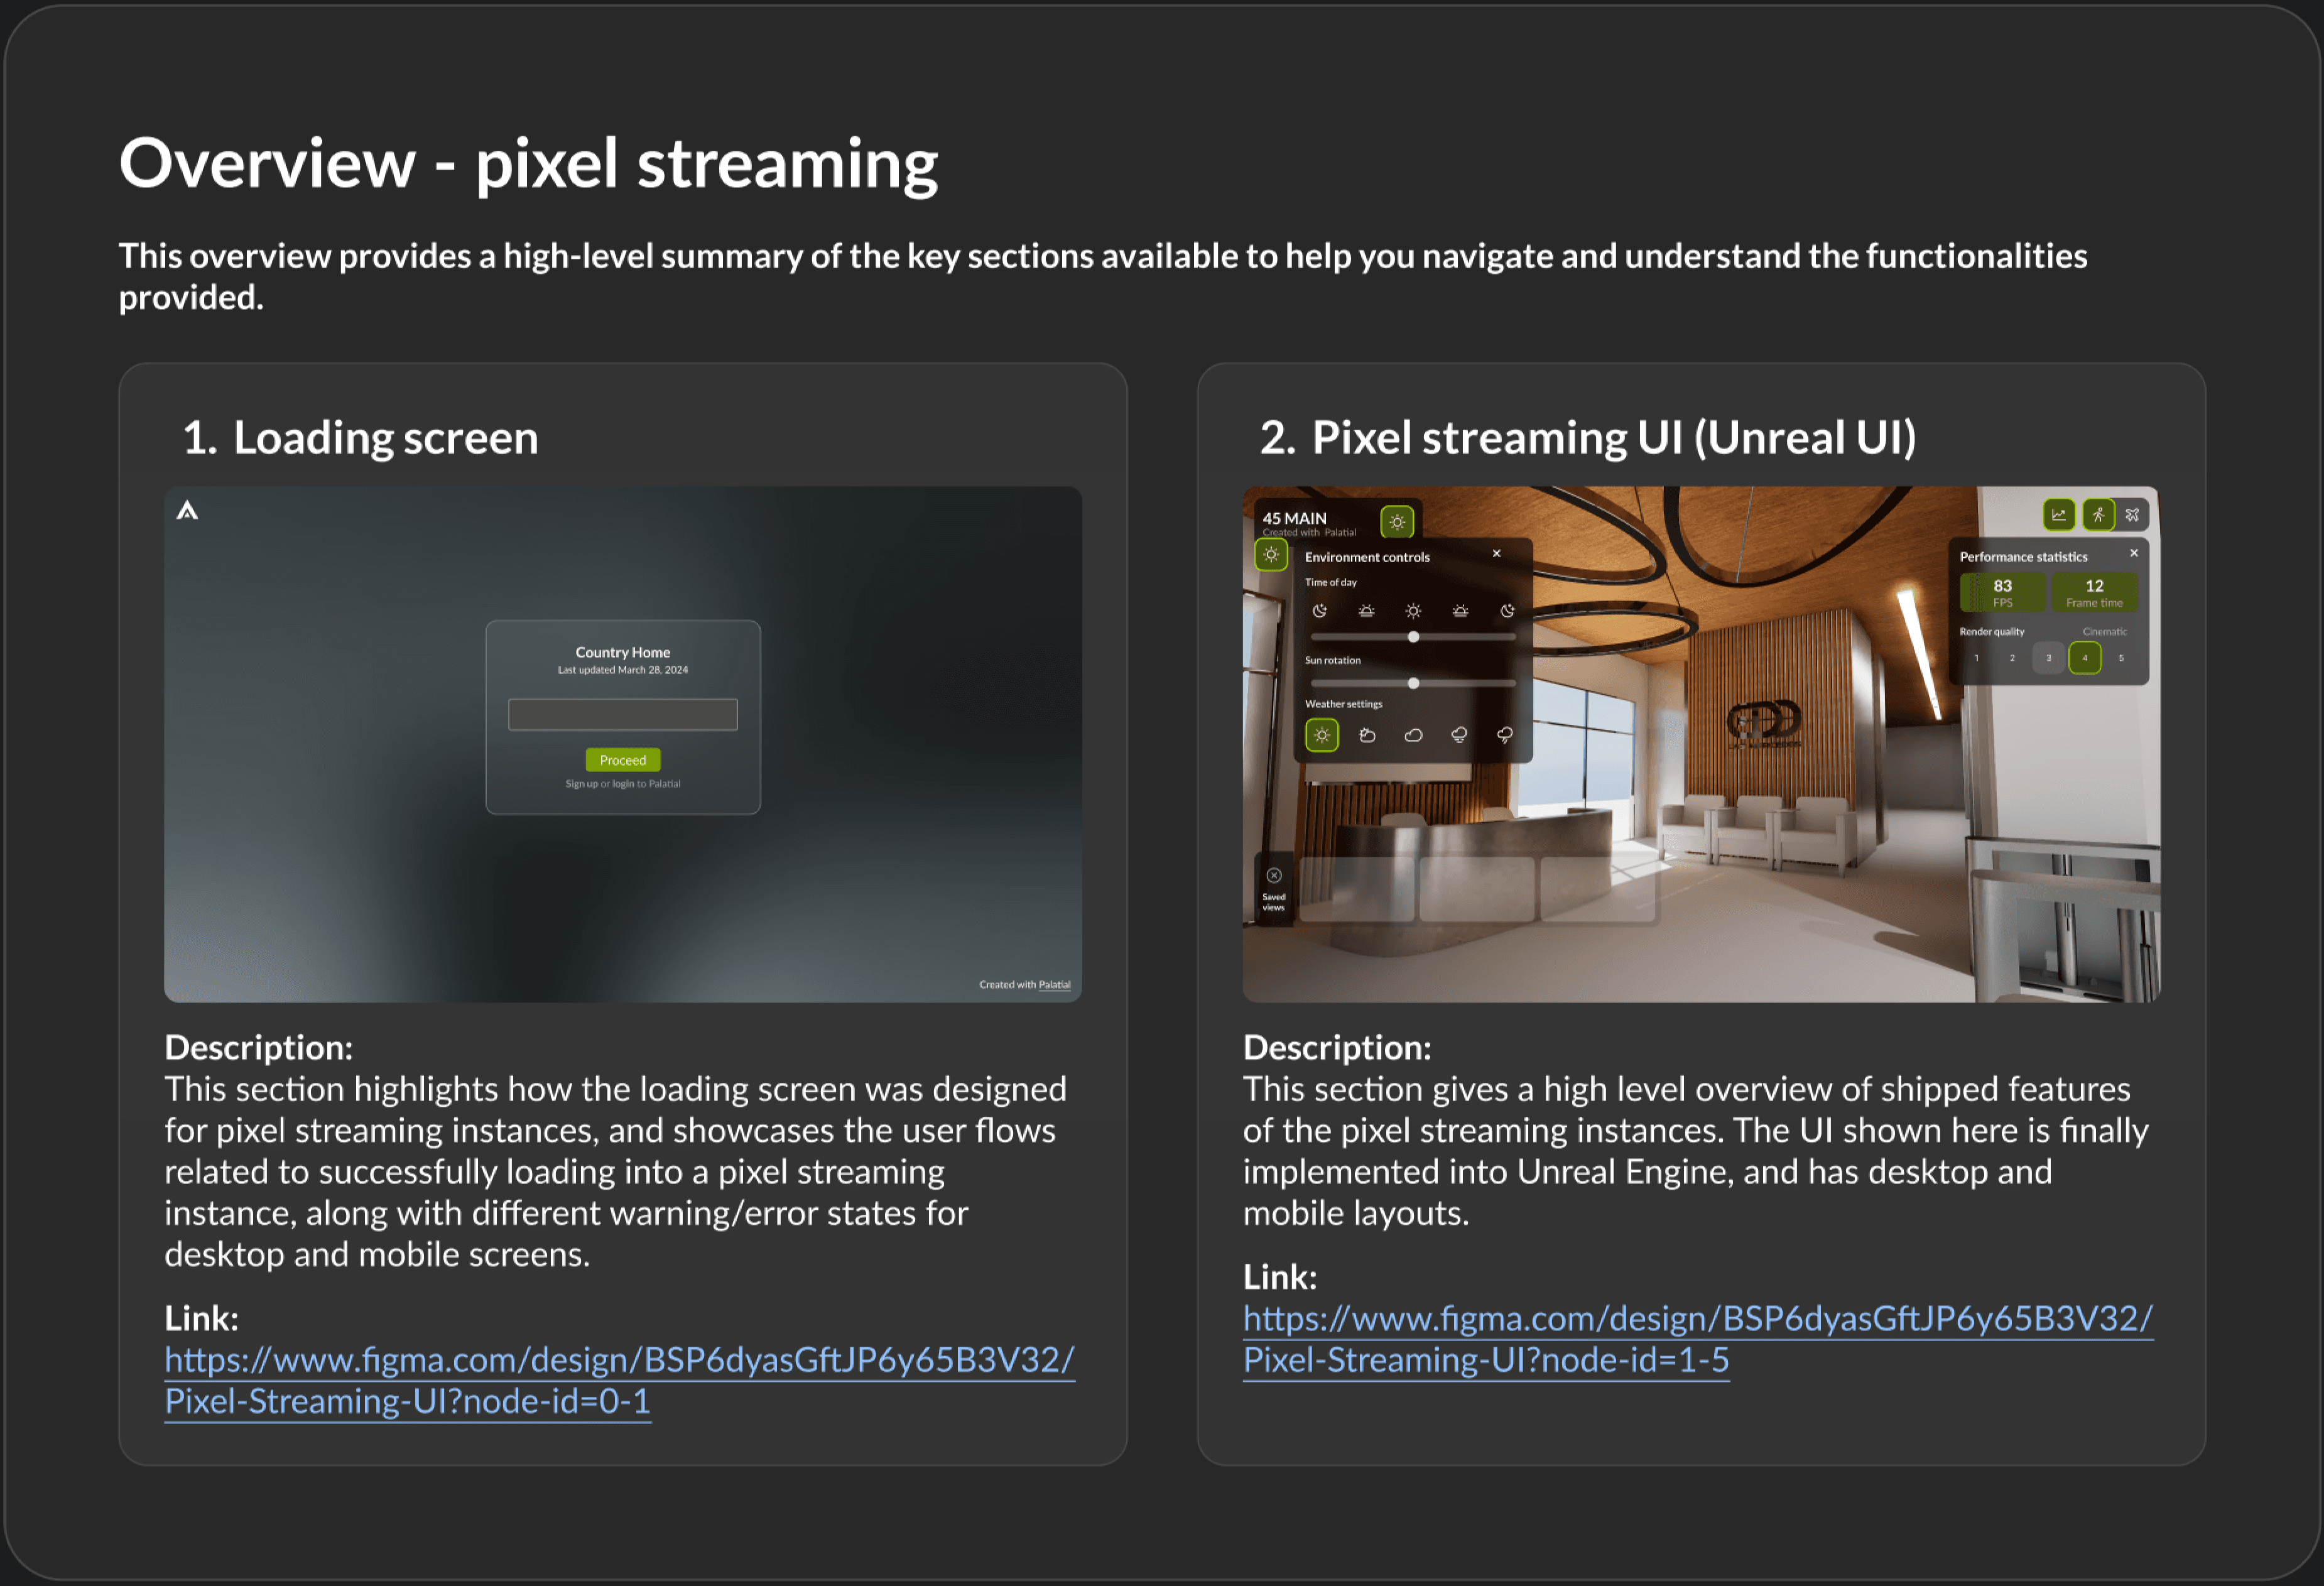Select render quality level 5
The width and height of the screenshot is (2324, 1586).
pos(2121,658)
